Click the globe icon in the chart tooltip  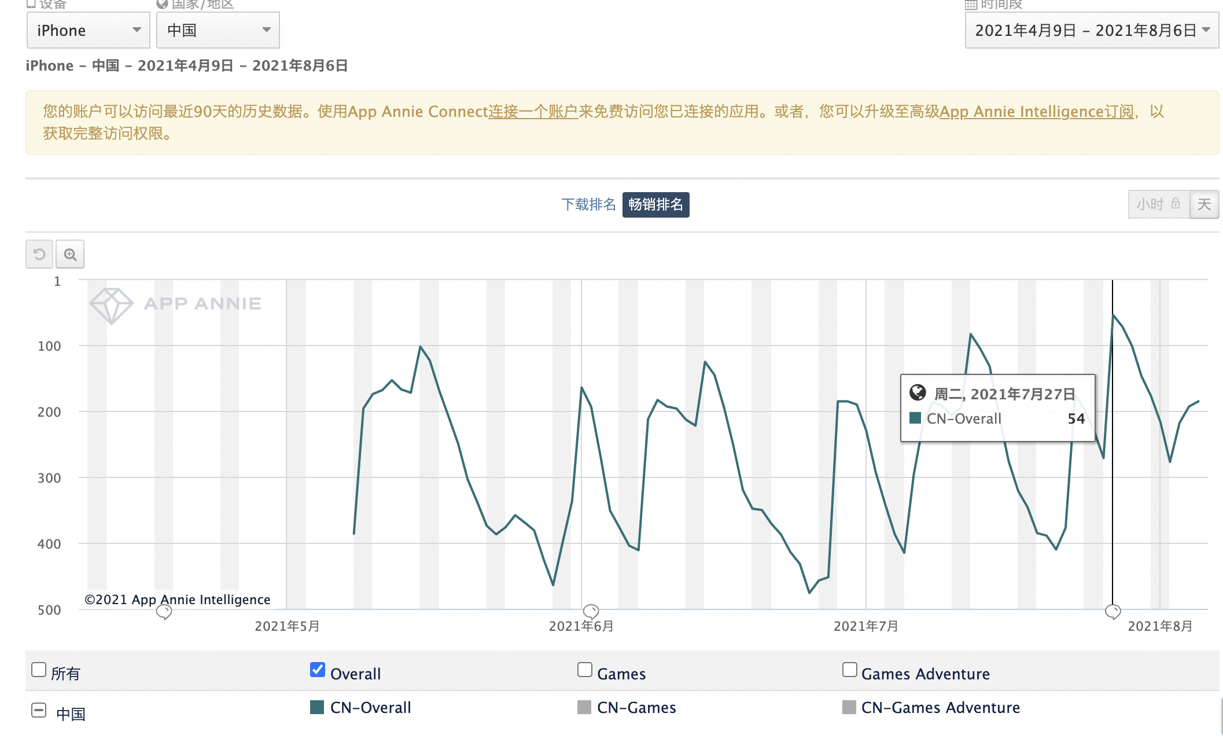918,393
